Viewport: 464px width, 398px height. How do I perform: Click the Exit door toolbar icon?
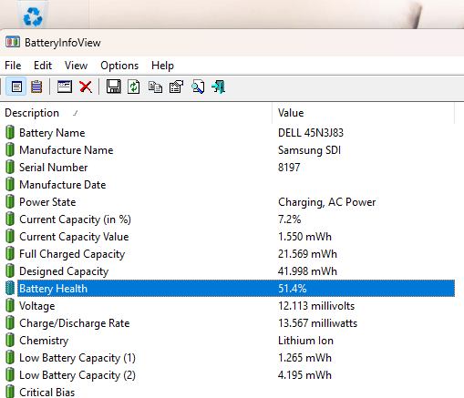tap(219, 87)
